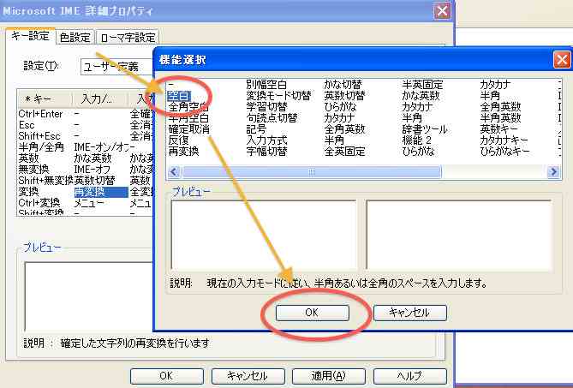573x388 pixels.
Task: Click the 入力/... column header in key table
Action: click(x=99, y=99)
